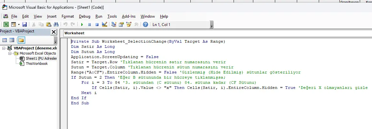Click the VBA window title bar text
The height and width of the screenshot is (129, 372).
56,7
